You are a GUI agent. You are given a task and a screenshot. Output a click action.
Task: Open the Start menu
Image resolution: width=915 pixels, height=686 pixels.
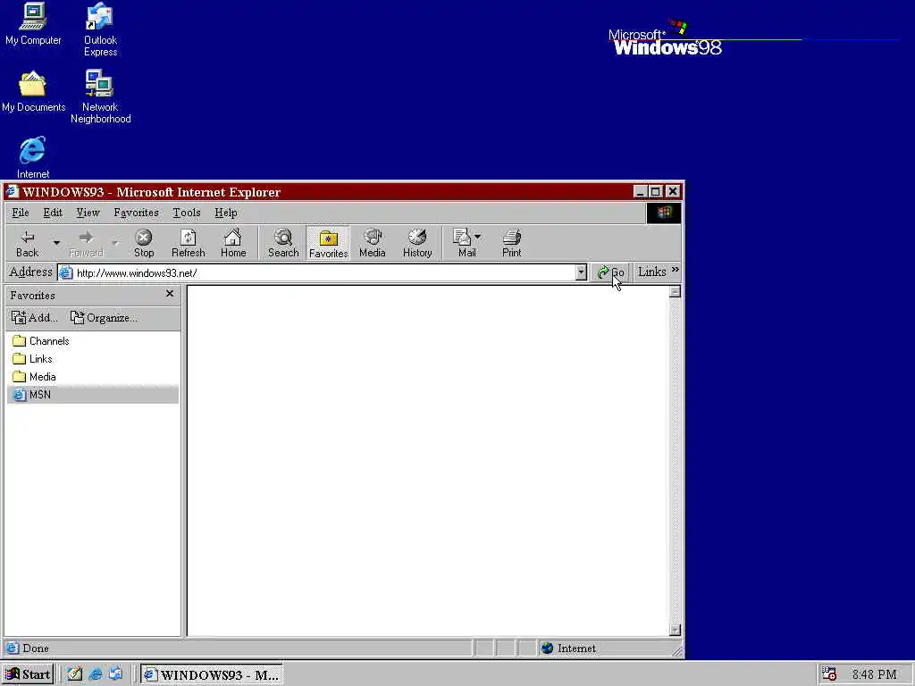pos(28,674)
